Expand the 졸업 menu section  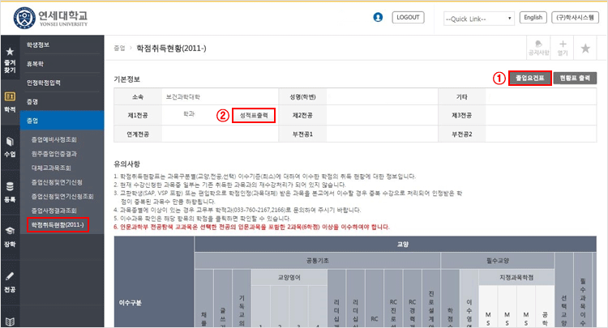tap(62, 120)
